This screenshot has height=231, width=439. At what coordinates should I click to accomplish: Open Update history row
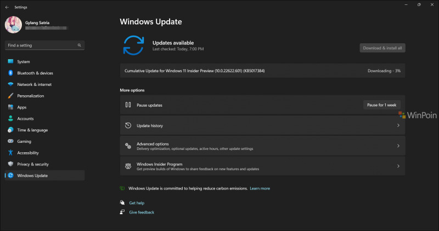(262, 125)
